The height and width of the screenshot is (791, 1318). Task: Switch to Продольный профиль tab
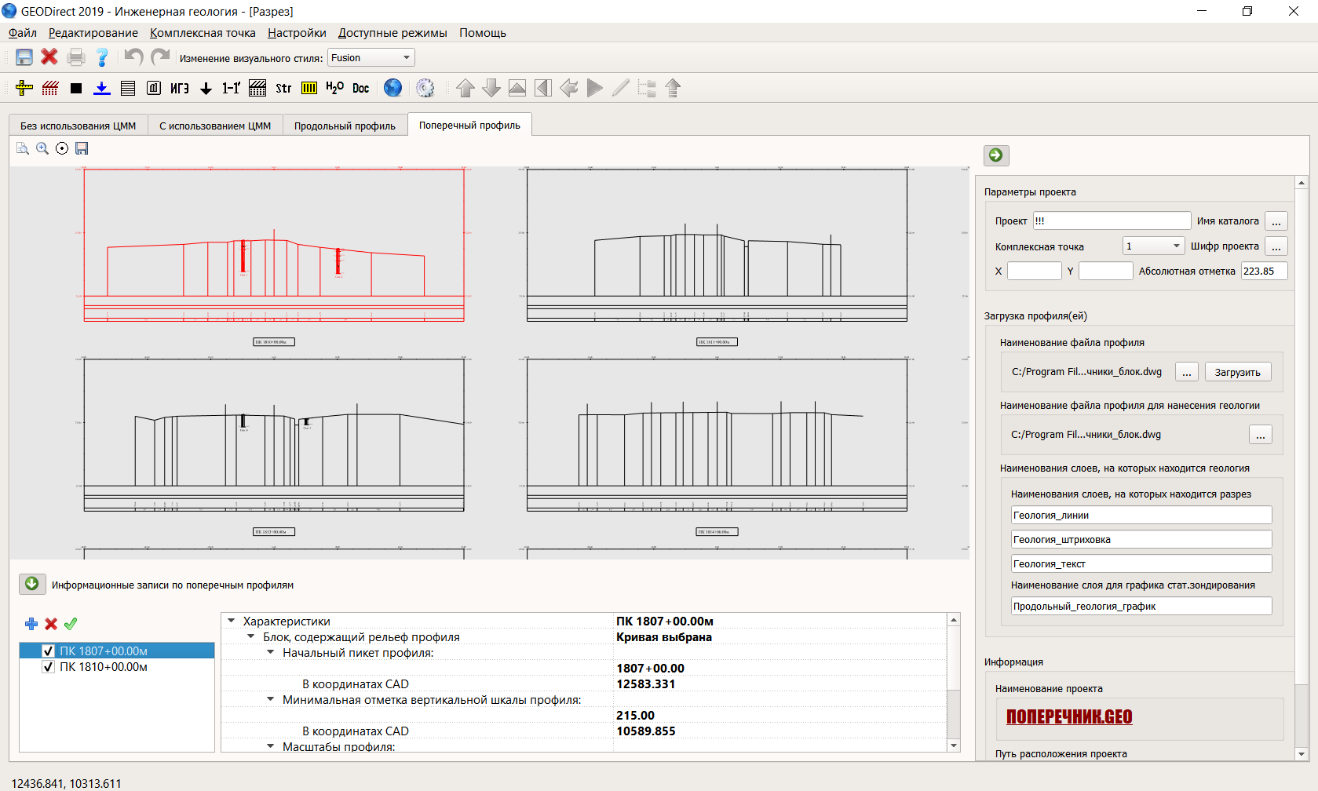(345, 126)
